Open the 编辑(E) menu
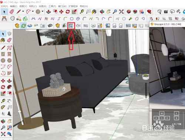 [14, 6]
